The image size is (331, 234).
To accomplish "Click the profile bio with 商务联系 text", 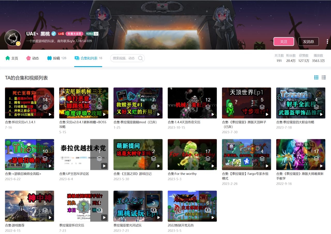I will [59, 41].
